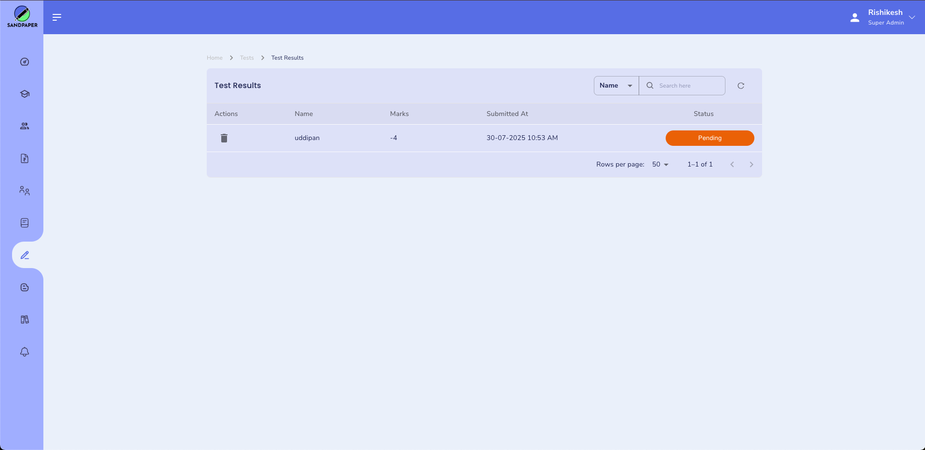This screenshot has height=450, width=925.
Task: Toggle the hamburger menu in the top bar
Action: tap(56, 17)
